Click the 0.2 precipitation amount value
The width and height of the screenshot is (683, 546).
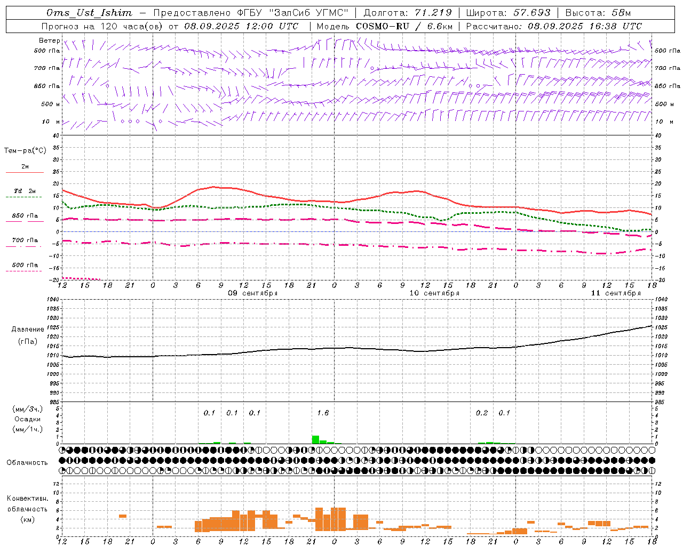click(x=482, y=413)
